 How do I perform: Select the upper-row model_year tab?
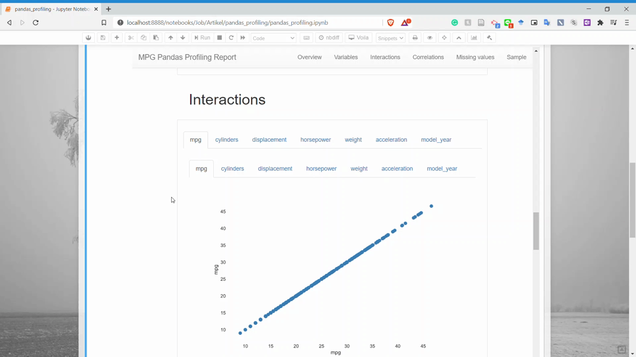point(436,140)
